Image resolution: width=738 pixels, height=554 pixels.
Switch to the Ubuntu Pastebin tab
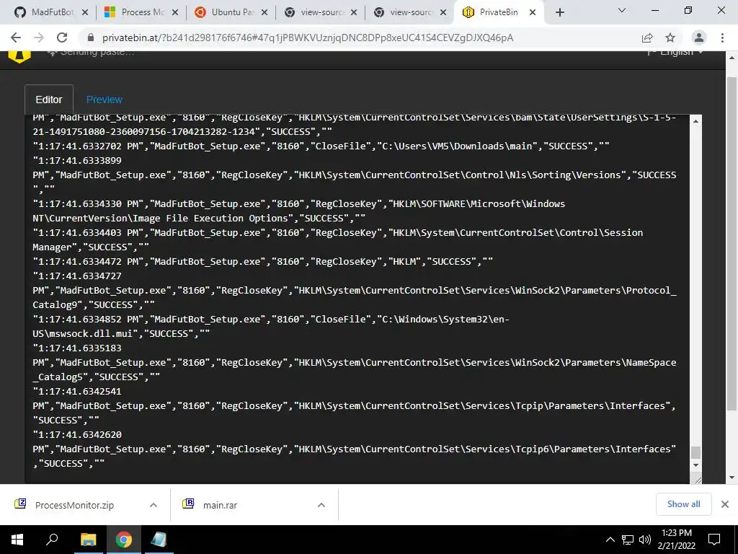tap(226, 12)
